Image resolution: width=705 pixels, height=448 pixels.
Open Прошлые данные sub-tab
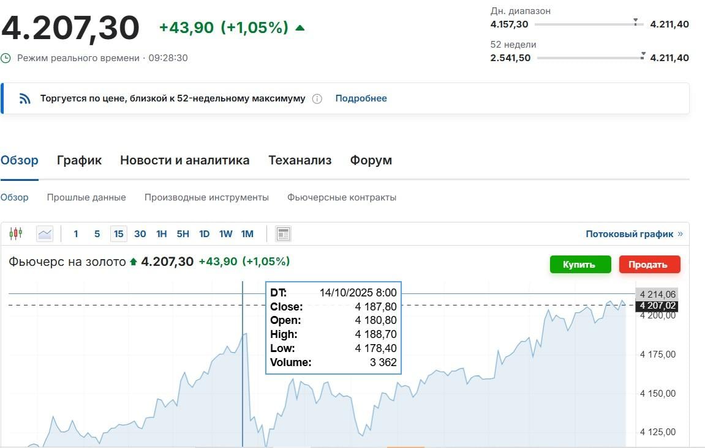pyautogui.click(x=86, y=197)
